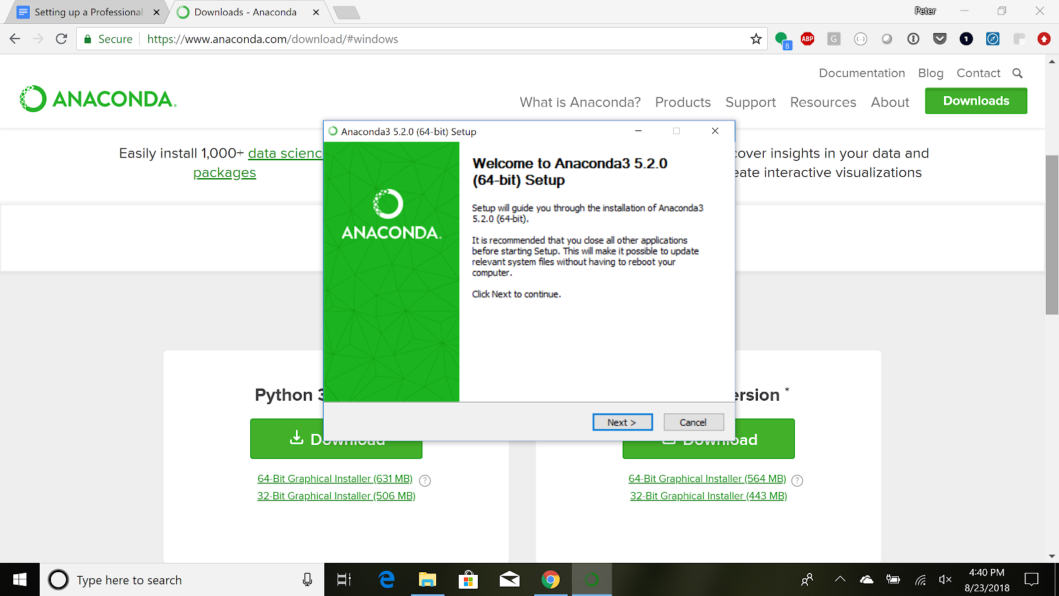Screen dimensions: 1059x596
Task: Open the Support menu item
Action: pos(751,103)
